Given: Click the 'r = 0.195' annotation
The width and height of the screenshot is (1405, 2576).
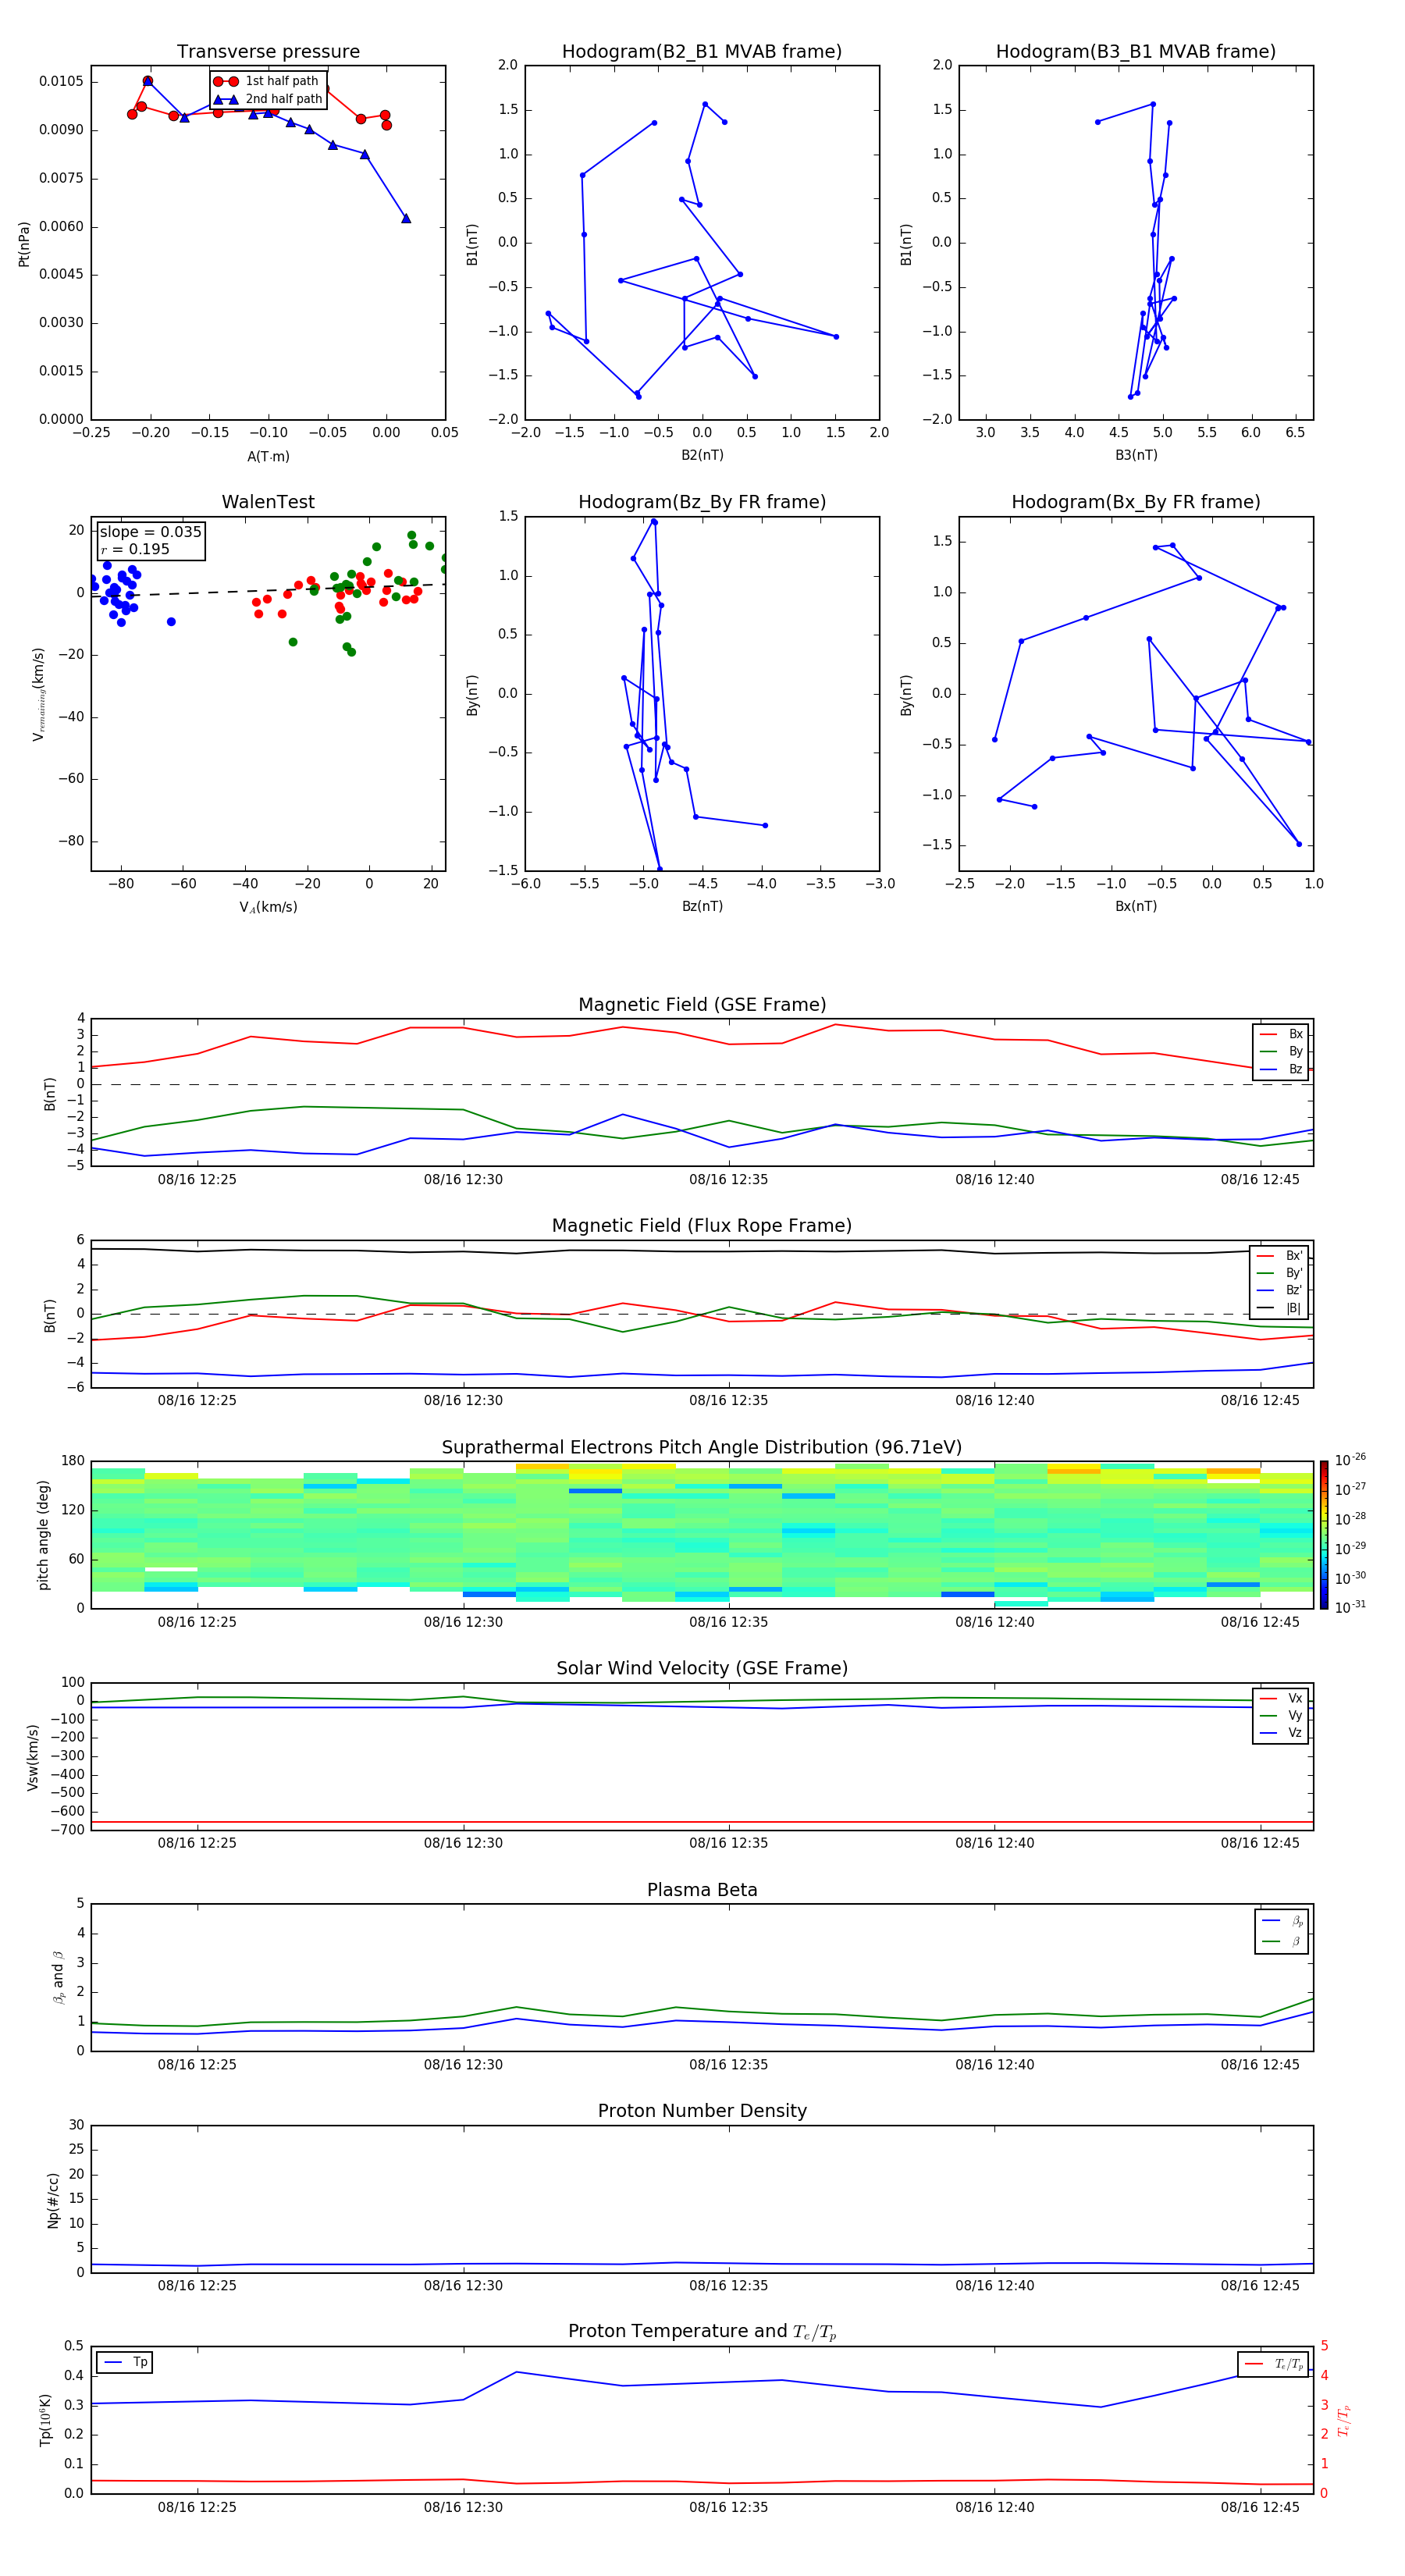Looking at the screenshot, I should [x=135, y=549].
